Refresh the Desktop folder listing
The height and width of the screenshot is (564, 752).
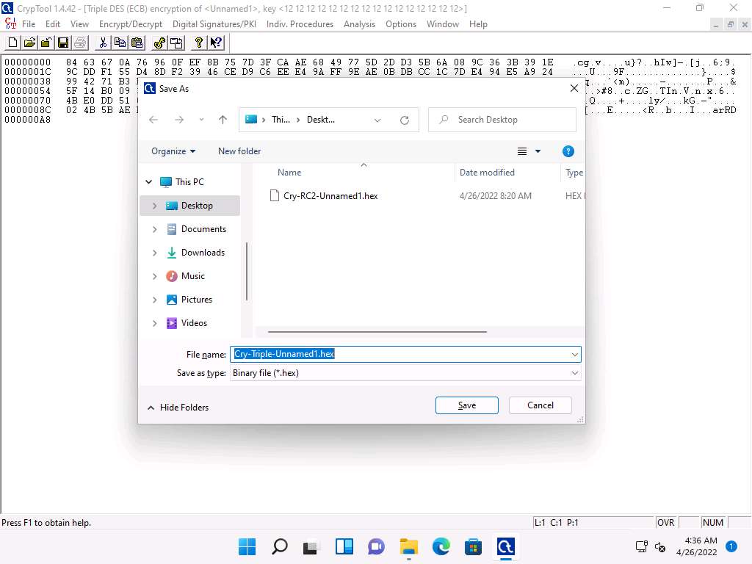(404, 120)
